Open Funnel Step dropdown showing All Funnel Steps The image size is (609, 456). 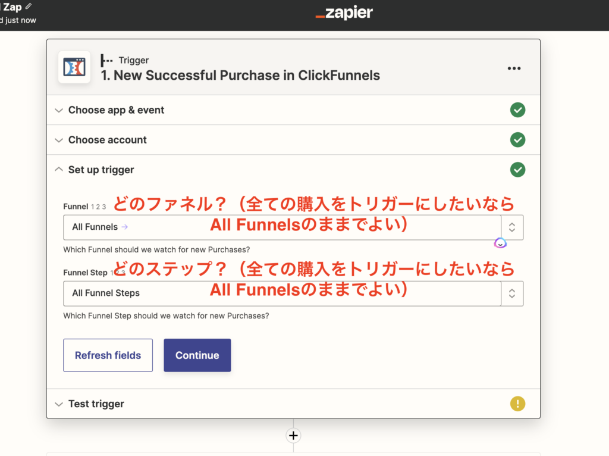pyautogui.click(x=293, y=293)
